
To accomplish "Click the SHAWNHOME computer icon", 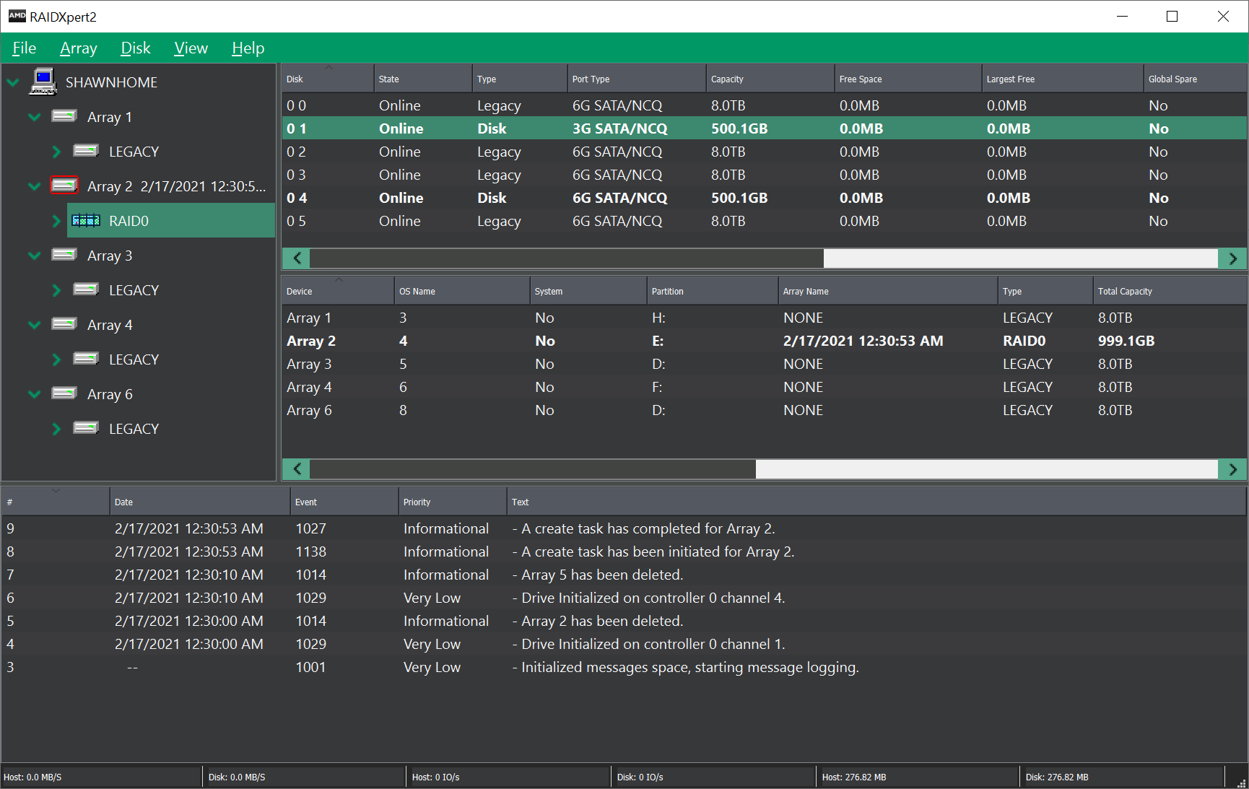I will click(x=43, y=82).
